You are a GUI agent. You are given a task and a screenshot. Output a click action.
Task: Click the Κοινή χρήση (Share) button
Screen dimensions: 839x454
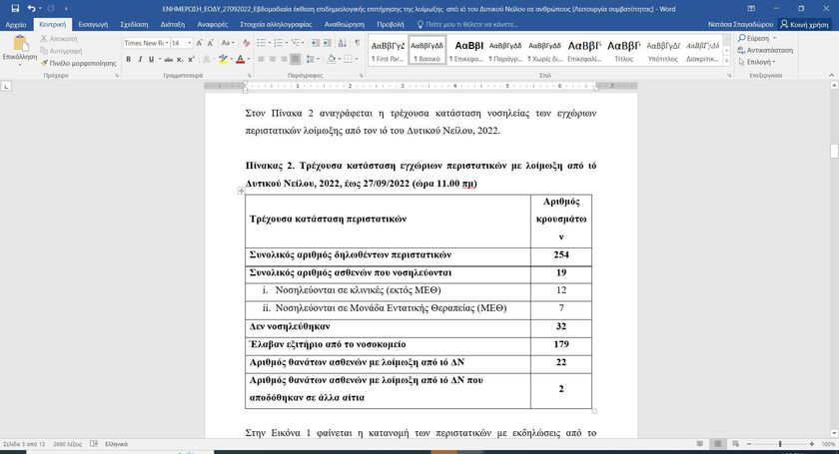pos(806,22)
